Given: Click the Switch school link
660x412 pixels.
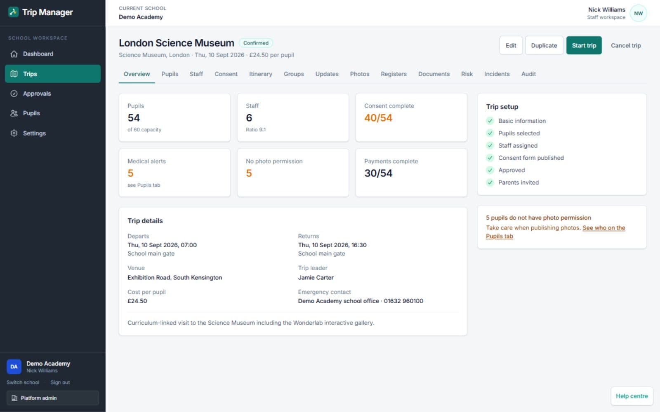Looking at the screenshot, I should (23, 382).
